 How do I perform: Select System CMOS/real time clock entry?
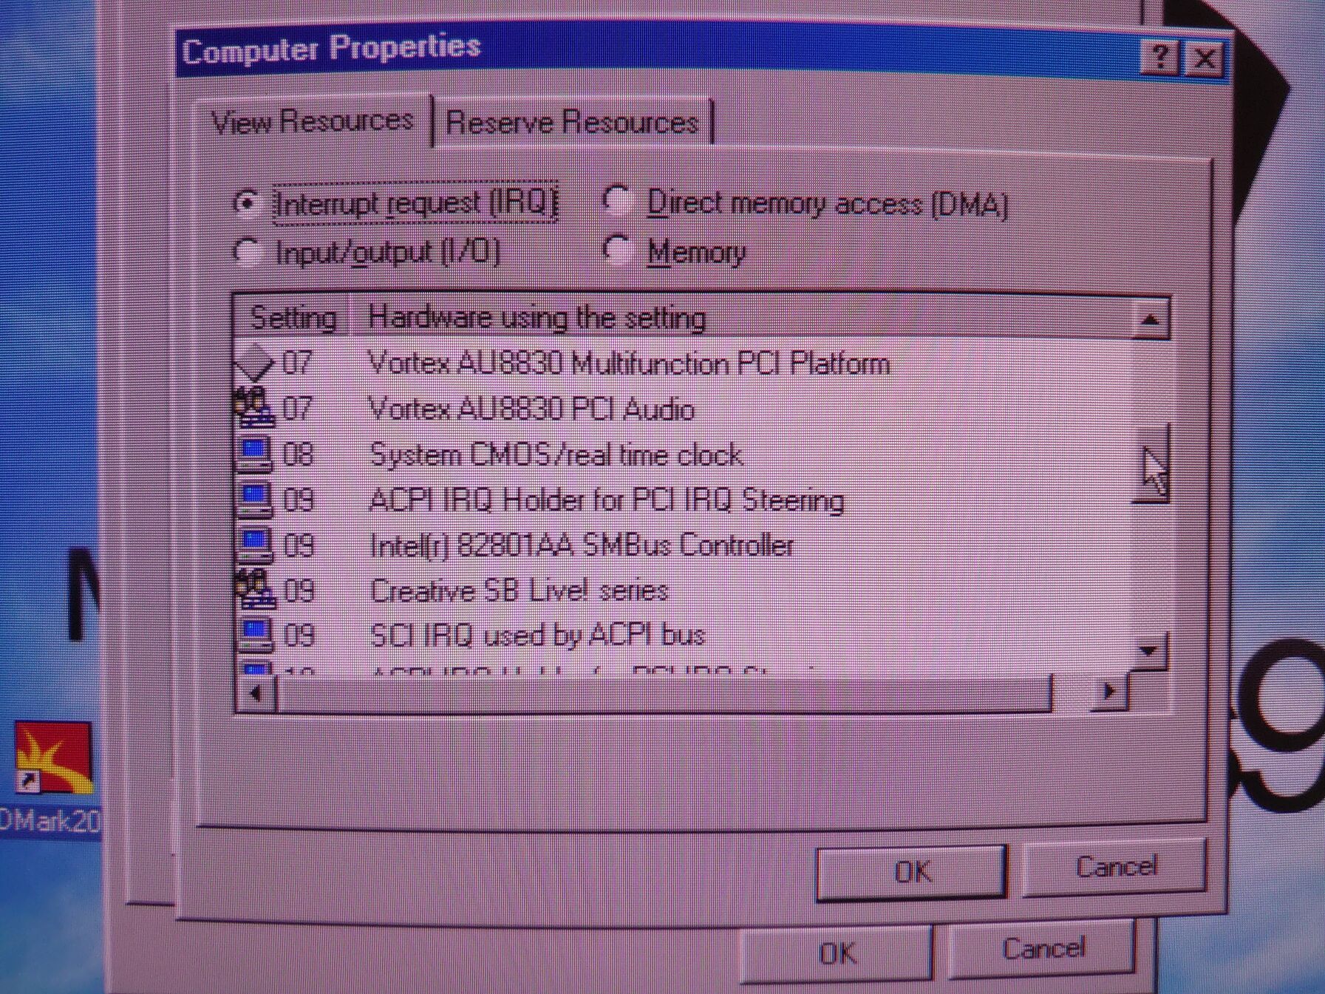[x=556, y=455]
